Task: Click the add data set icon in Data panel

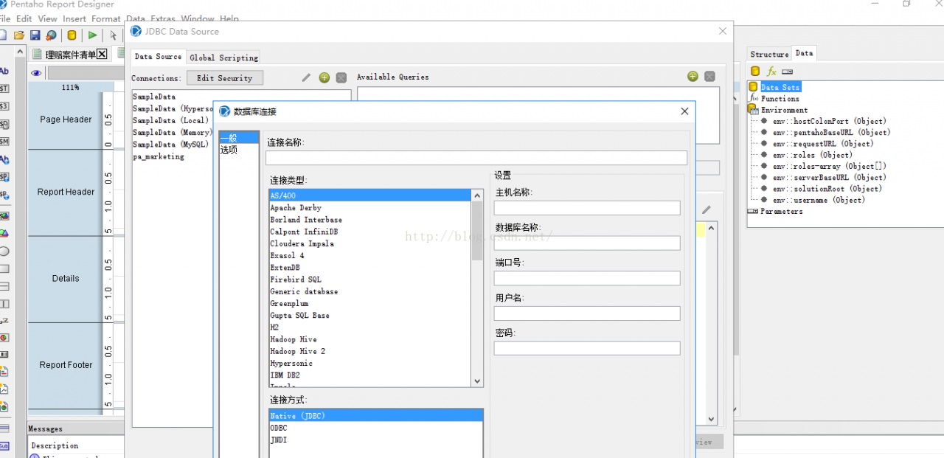Action: (x=755, y=71)
